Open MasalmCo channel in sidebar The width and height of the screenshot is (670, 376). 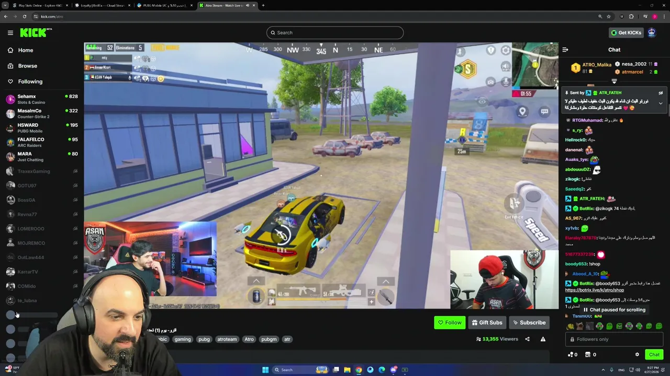coord(42,113)
